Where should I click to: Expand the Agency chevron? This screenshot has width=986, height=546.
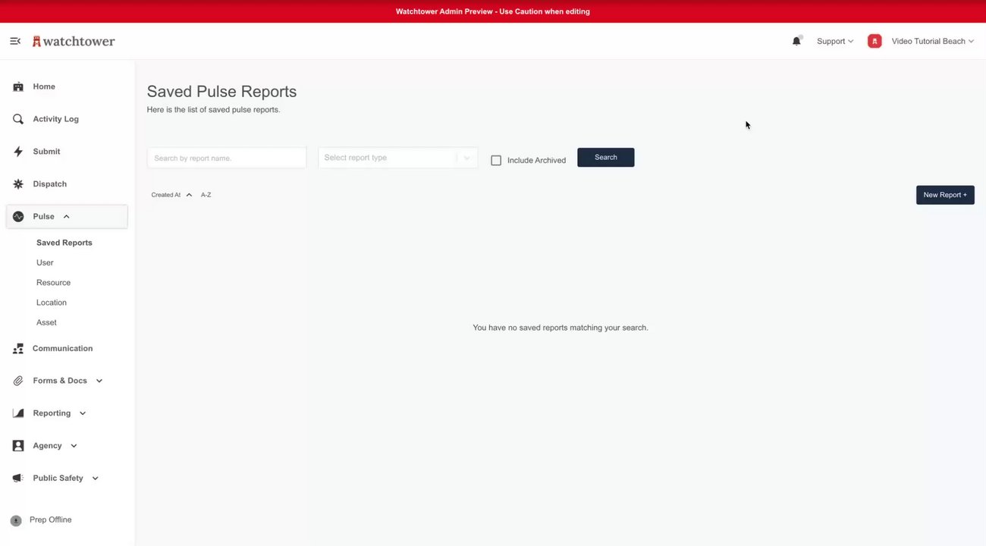(74, 446)
